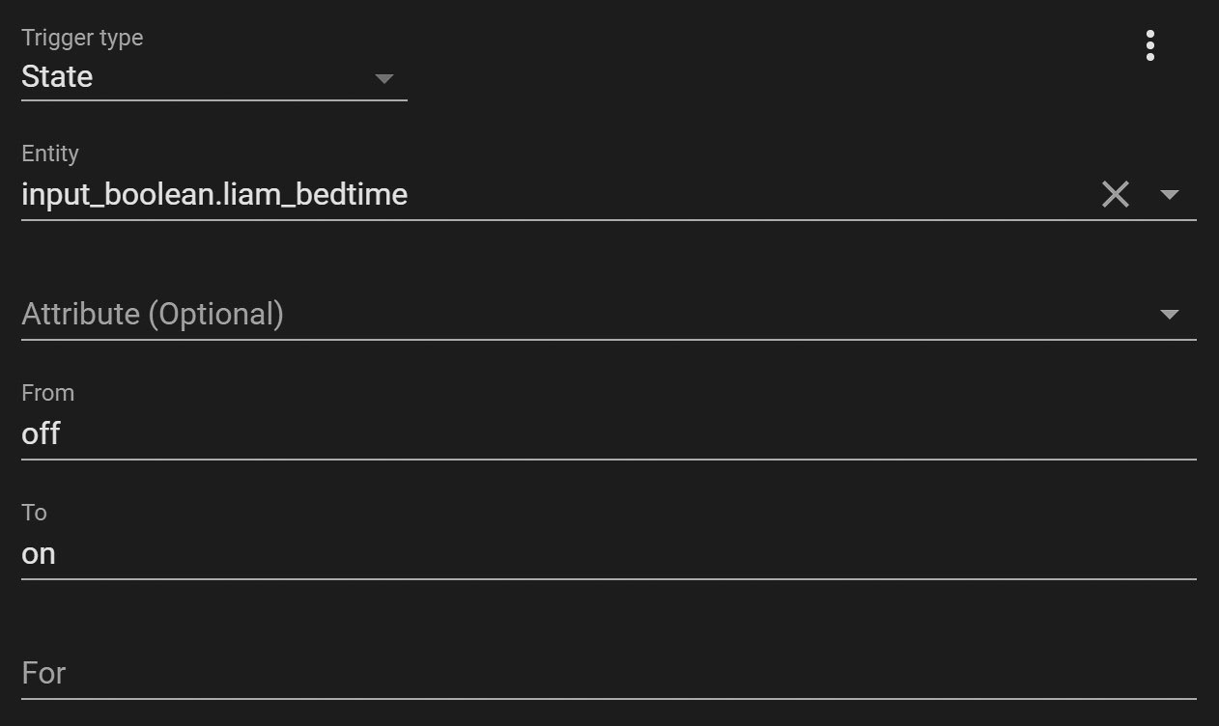
Task: Select the State trigger type value
Action: pyautogui.click(x=57, y=77)
